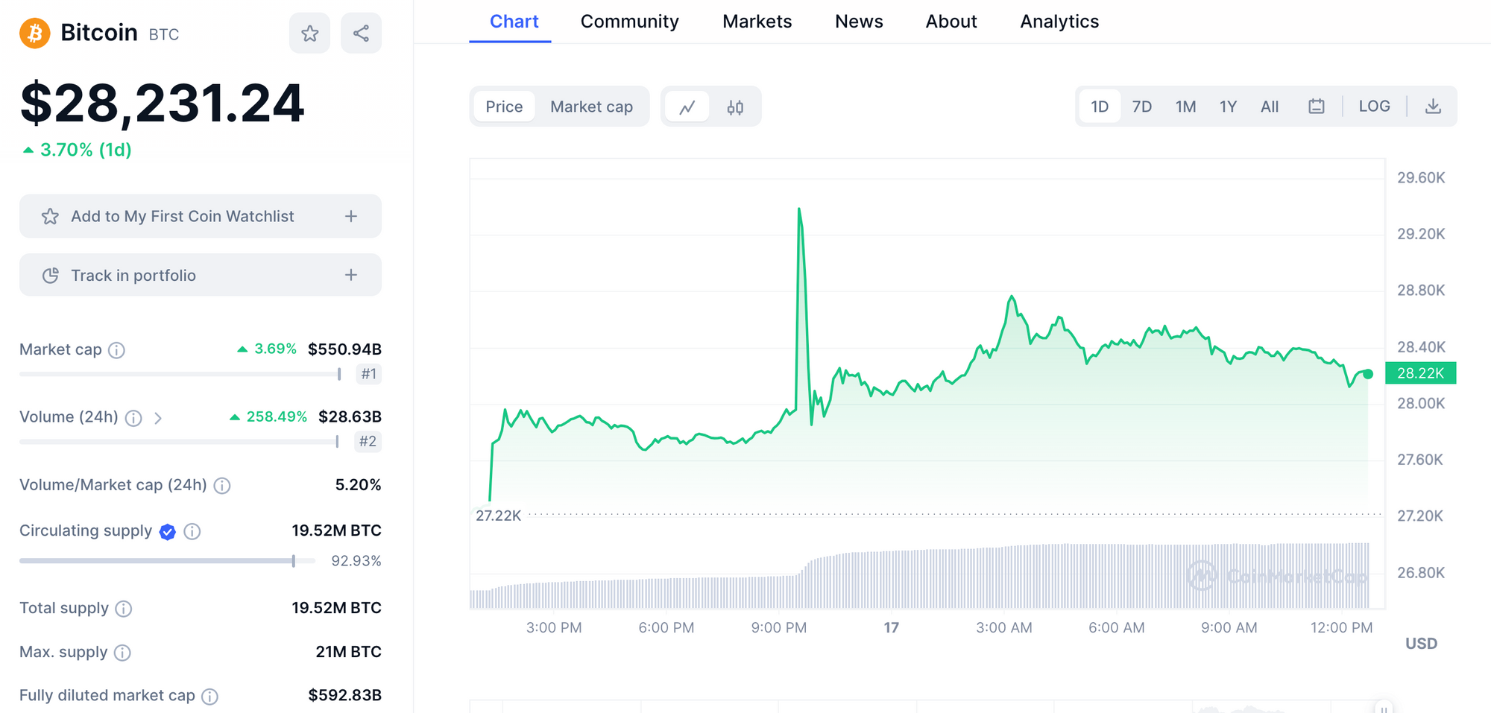Show Max. supply info icon
The image size is (1491, 713).
coord(122,653)
